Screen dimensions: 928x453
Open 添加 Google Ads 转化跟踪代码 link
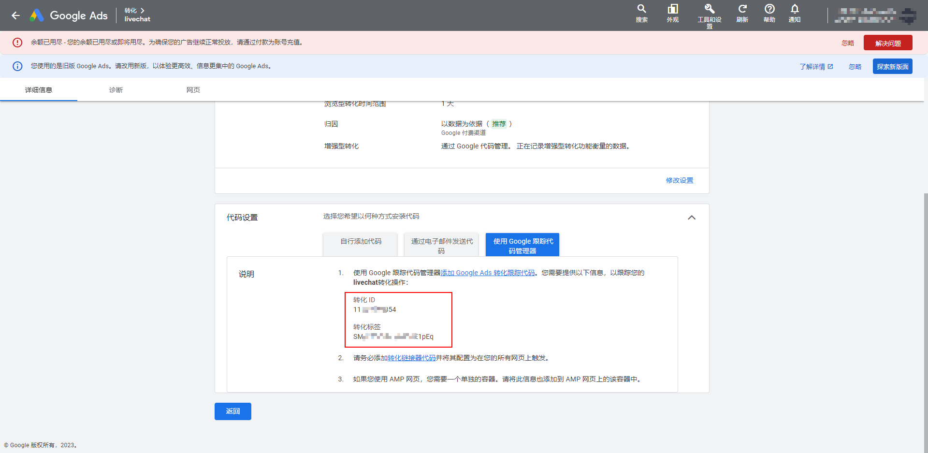point(488,273)
